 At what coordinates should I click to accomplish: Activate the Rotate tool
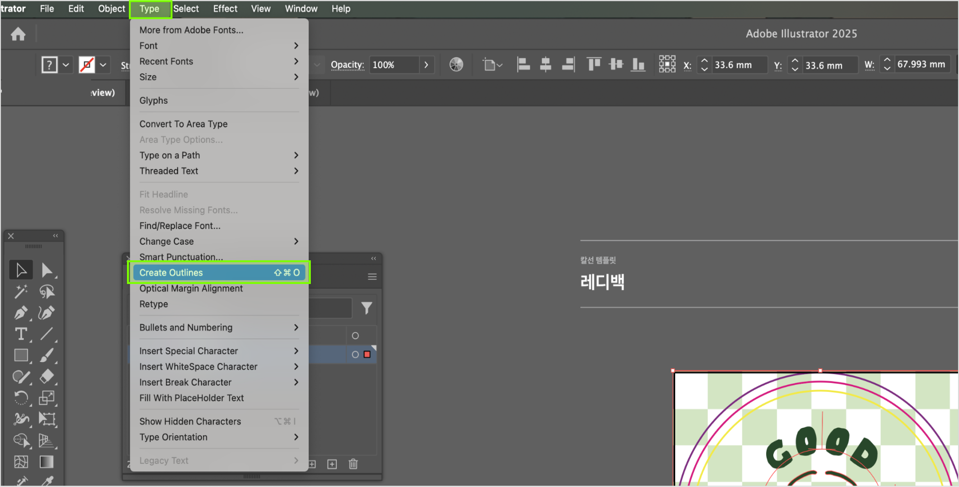[20, 398]
